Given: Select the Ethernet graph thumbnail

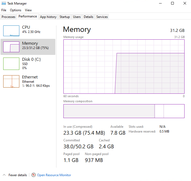Looking at the screenshot, I should coord(11,81).
